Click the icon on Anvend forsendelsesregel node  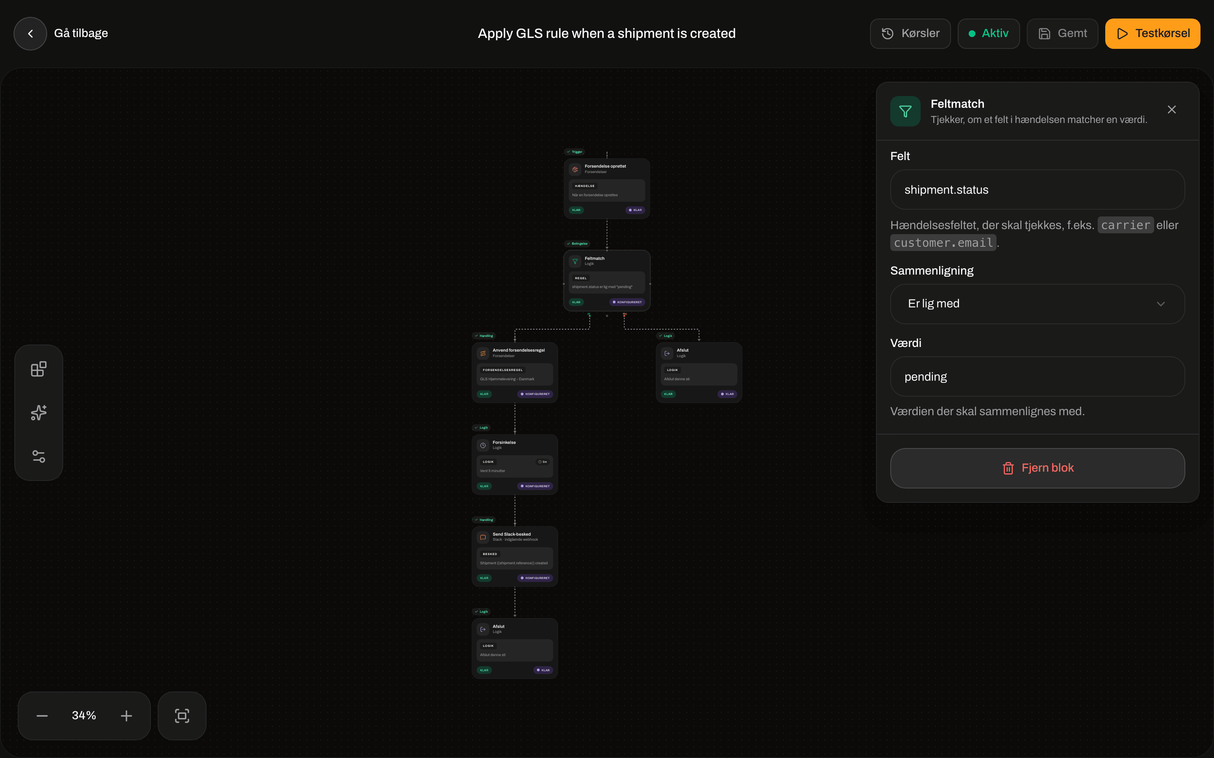[483, 353]
